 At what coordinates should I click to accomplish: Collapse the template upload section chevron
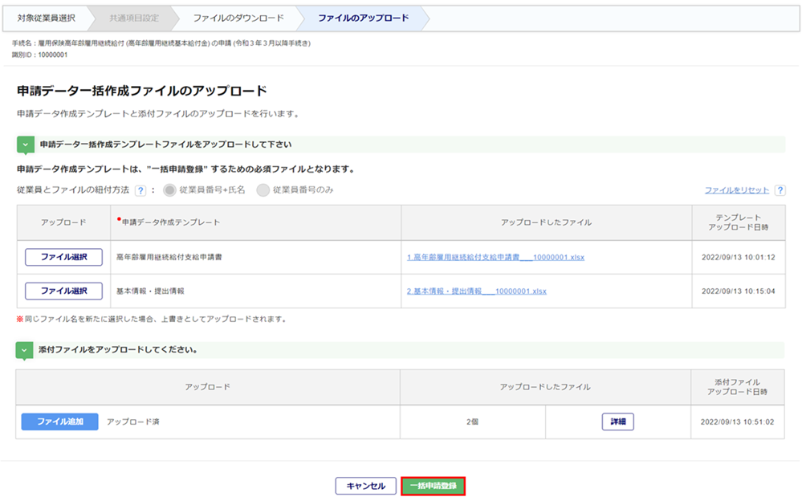point(25,145)
